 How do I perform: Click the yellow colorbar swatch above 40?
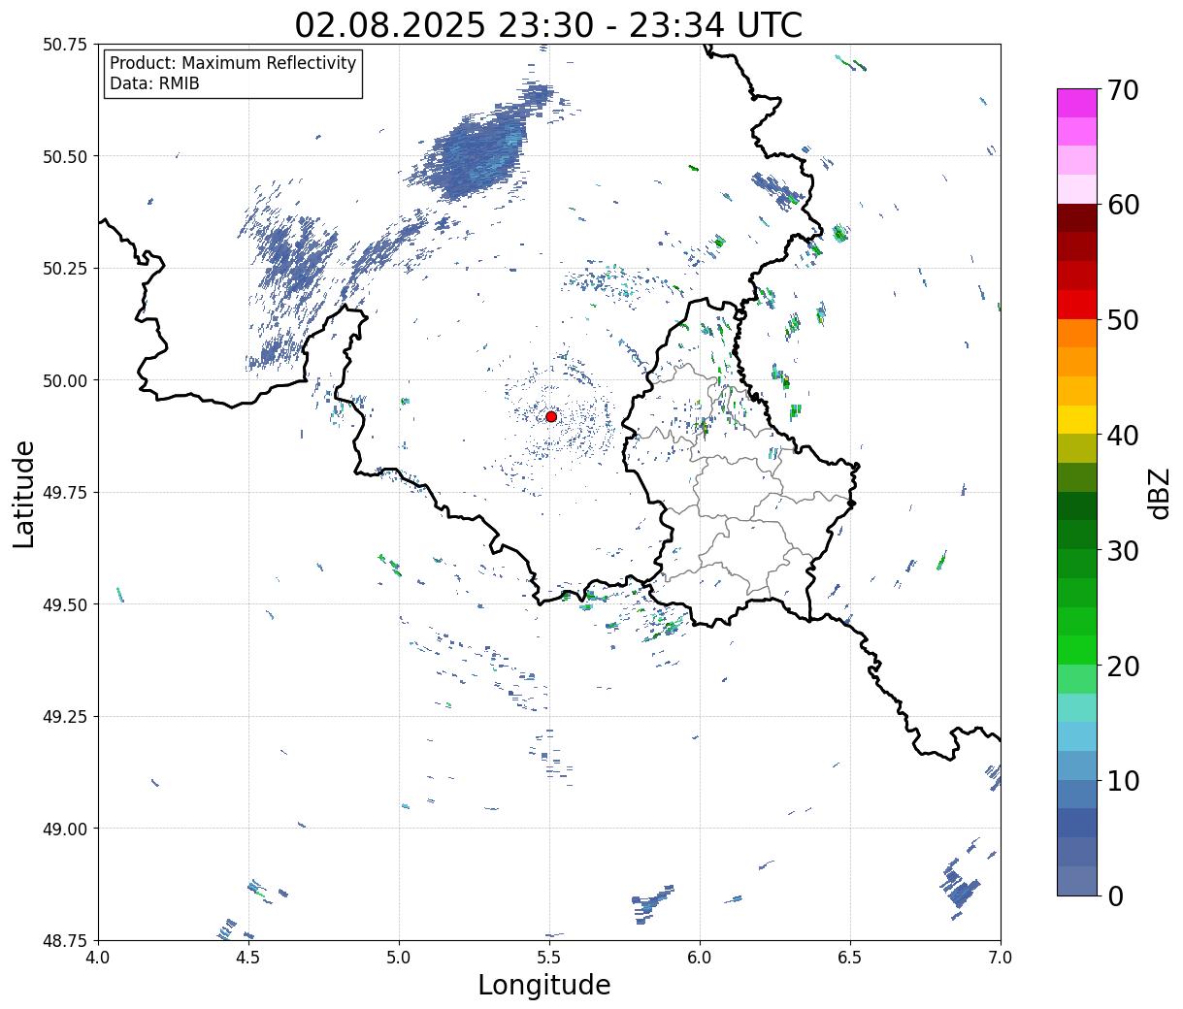(1077, 420)
